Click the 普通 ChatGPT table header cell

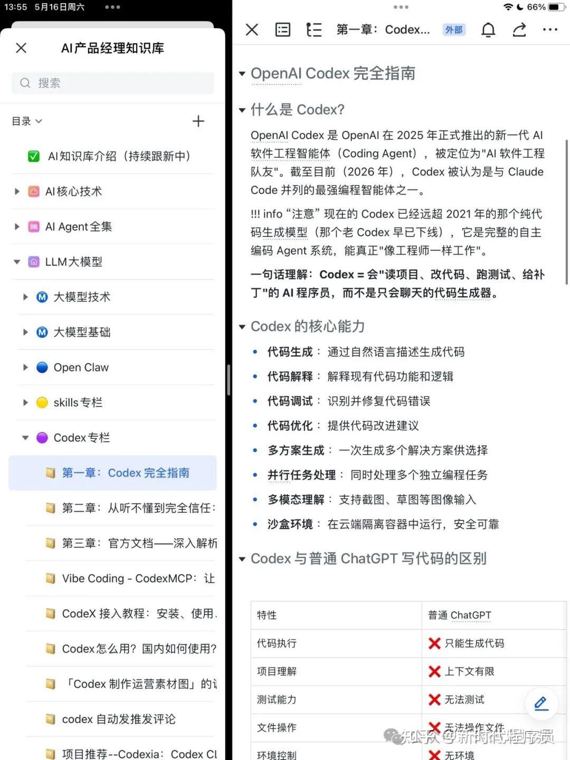click(x=494, y=615)
